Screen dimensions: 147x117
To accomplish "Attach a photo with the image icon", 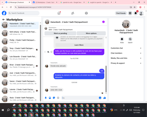I will click(x=50, y=98).
